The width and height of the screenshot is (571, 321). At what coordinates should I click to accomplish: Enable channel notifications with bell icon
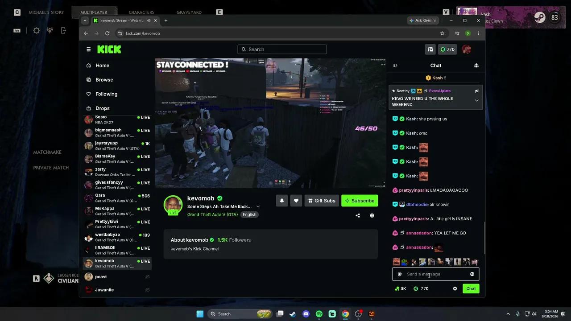pyautogui.click(x=282, y=201)
